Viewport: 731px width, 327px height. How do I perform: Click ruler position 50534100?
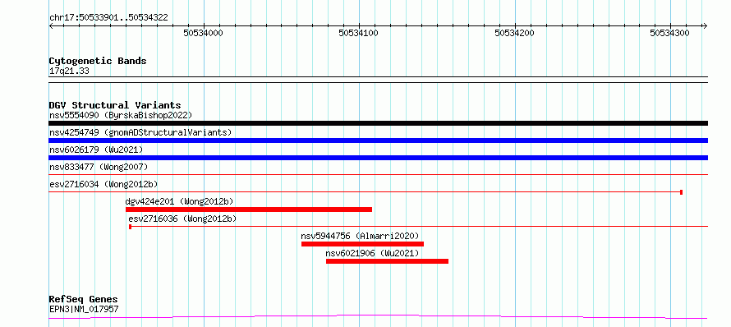coord(358,33)
